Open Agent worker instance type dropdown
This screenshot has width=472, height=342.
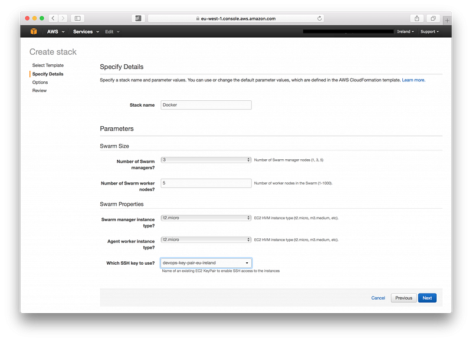(206, 240)
